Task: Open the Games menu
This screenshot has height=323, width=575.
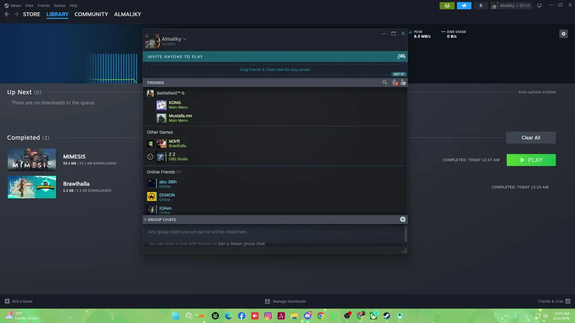Action: [59, 5]
